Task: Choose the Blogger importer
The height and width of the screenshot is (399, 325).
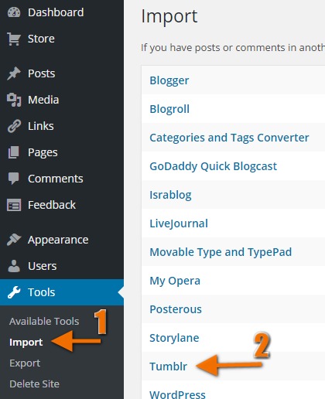Action: [169, 80]
